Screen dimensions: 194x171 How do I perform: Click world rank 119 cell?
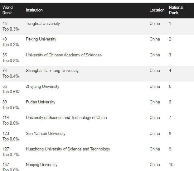6,118
